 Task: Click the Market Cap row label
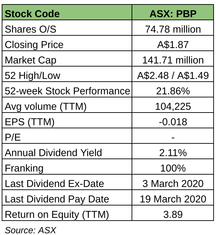pos(31,60)
